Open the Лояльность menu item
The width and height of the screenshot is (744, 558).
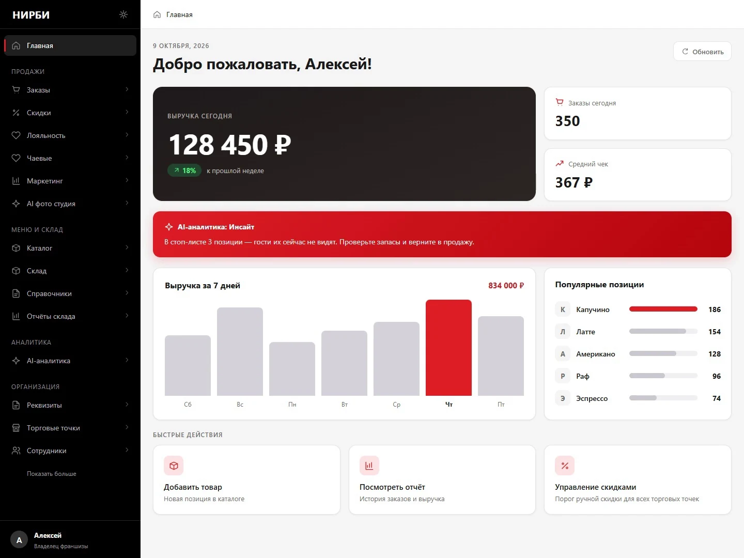click(x=70, y=135)
